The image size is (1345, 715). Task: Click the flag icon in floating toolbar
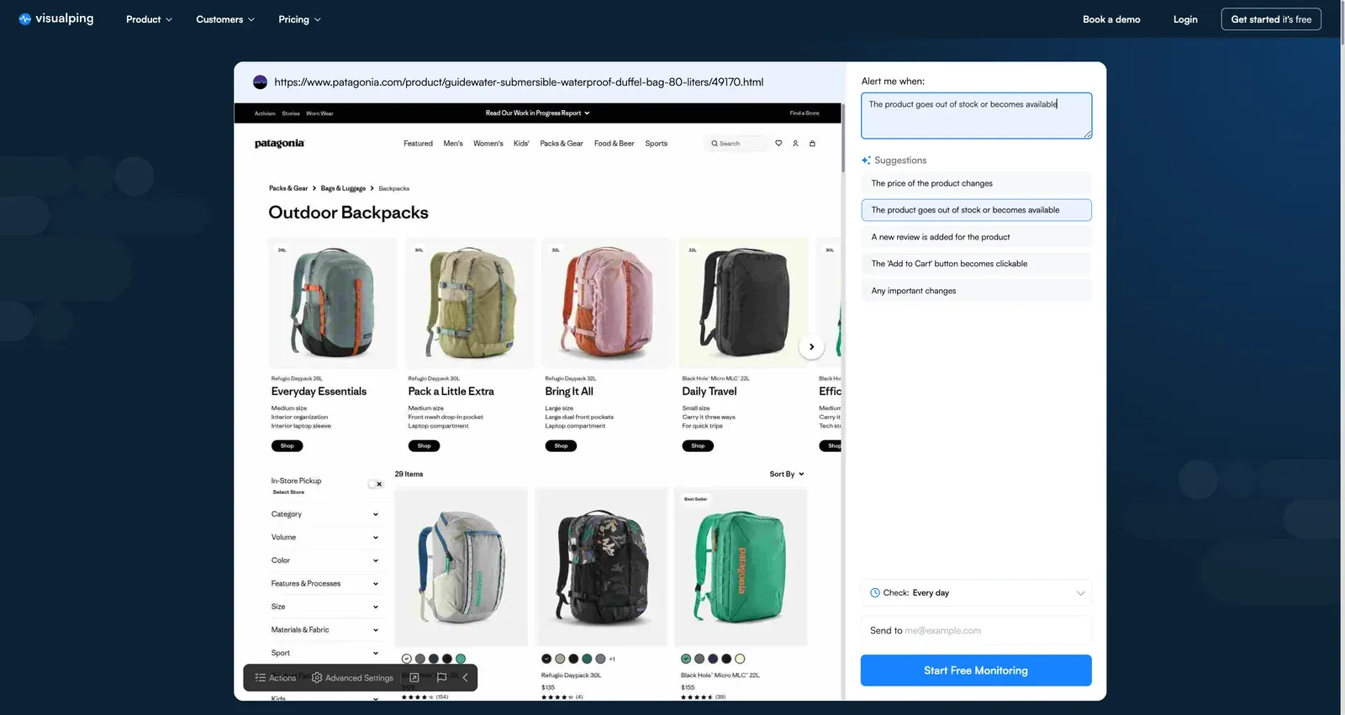point(441,678)
